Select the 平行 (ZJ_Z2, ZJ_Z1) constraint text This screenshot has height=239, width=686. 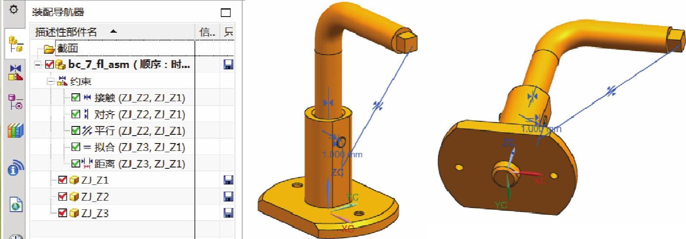coord(140,130)
